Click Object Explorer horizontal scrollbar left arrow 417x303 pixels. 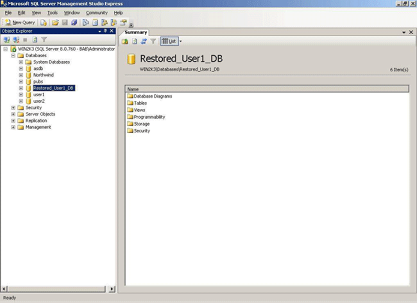(x=4, y=288)
